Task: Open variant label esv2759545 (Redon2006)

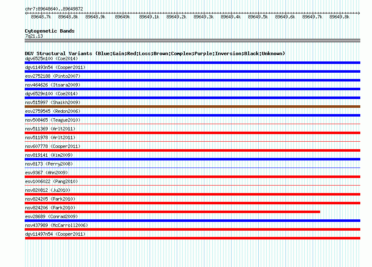Action: click(x=53, y=111)
